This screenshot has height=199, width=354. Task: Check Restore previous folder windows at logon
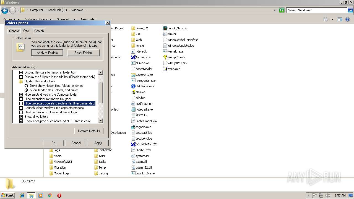pyautogui.click(x=21, y=112)
